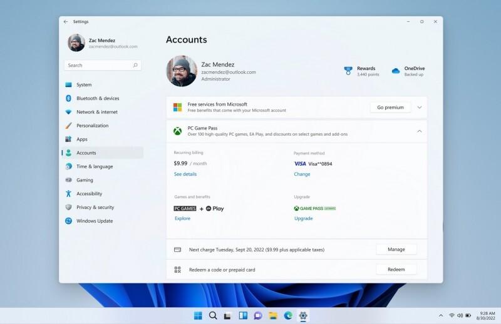Click the Manage button for next charge
Image resolution: width=501 pixels, height=324 pixels.
[396, 250]
